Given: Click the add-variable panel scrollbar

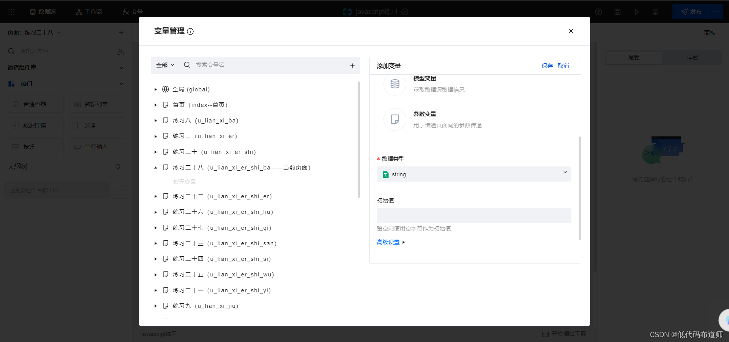Looking at the screenshot, I should point(580,188).
